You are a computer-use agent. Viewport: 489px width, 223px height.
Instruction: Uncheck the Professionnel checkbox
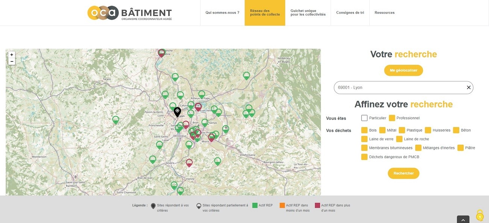click(x=392, y=118)
